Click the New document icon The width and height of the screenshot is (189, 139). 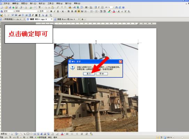(2, 7)
